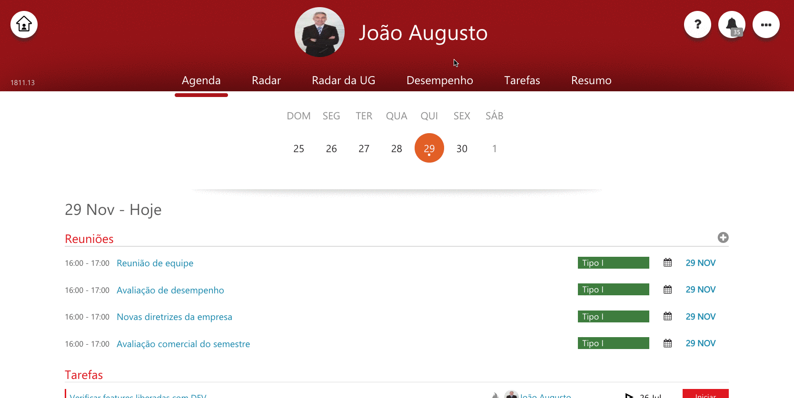The height and width of the screenshot is (398, 794).
Task: Open the help question mark icon
Action: click(x=697, y=24)
